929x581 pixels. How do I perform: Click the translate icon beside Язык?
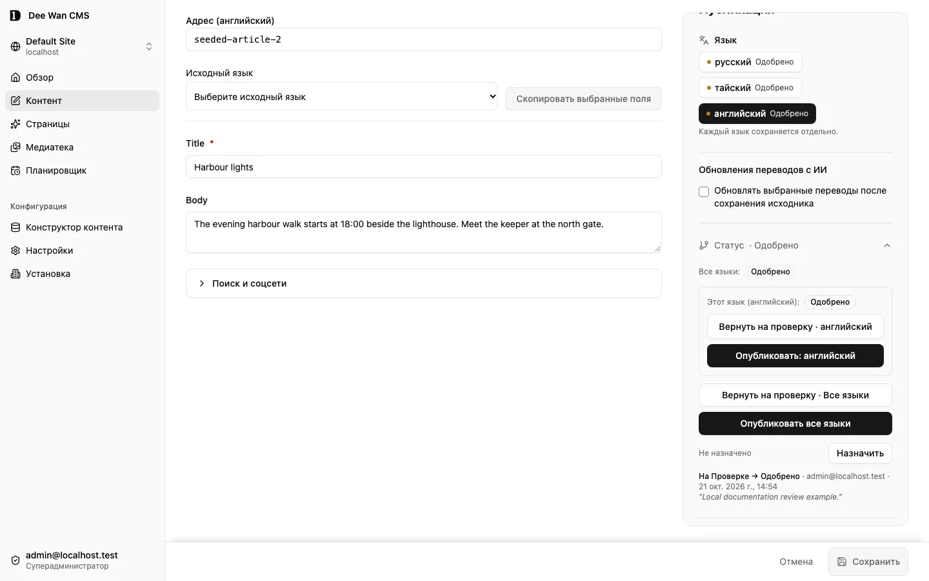click(x=704, y=40)
